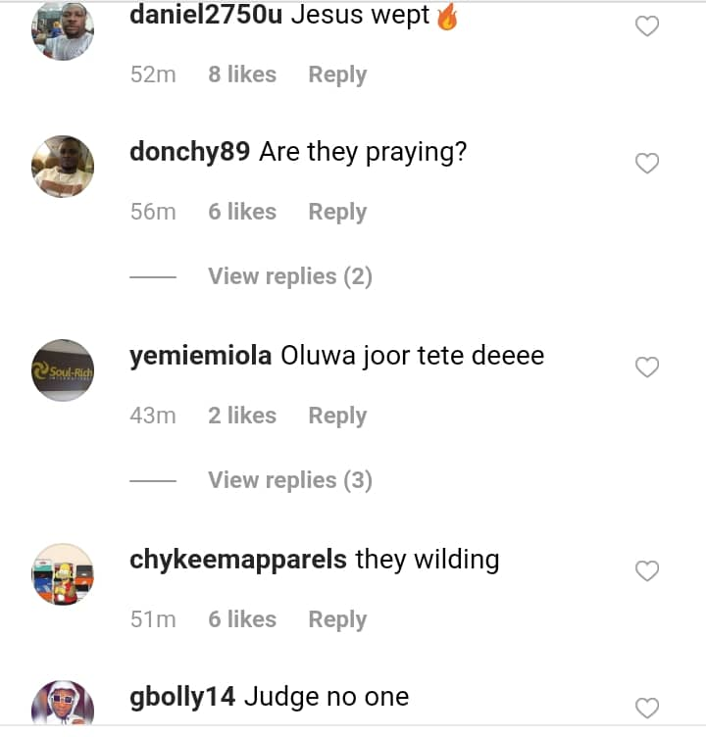Expand View replies (3) under yemiemiola

click(289, 480)
